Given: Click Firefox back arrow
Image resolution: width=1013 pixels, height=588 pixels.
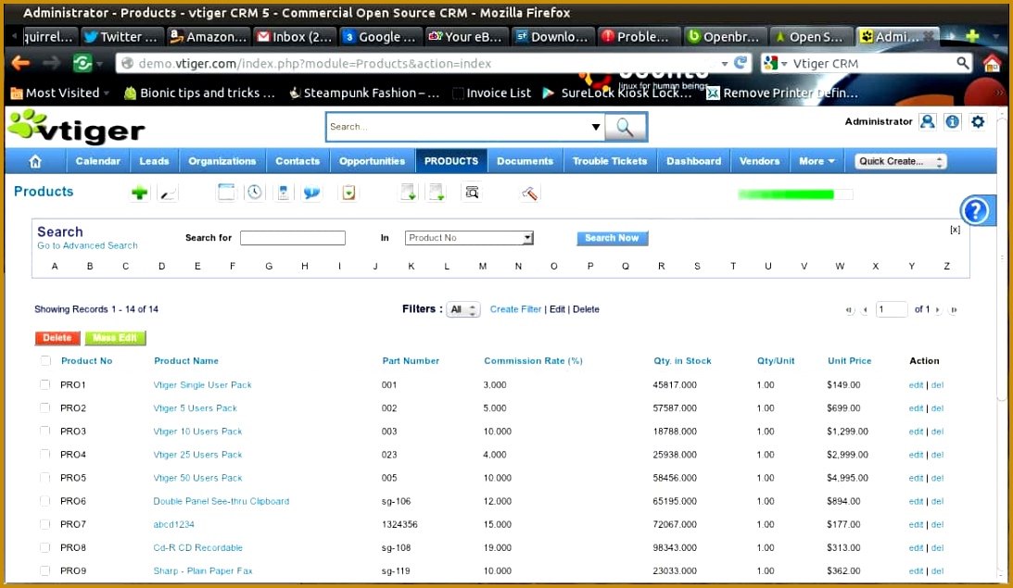Looking at the screenshot, I should [x=20, y=63].
